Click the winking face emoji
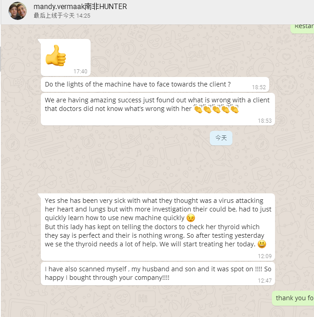314x317 pixels. tap(191, 218)
